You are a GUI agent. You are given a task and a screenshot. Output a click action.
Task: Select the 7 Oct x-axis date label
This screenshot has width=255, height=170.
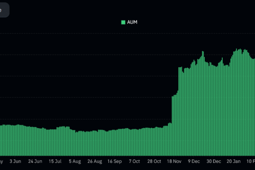coord(134,161)
